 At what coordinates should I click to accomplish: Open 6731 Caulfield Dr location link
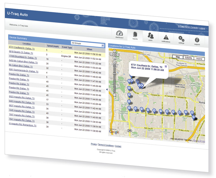(x=22, y=48)
